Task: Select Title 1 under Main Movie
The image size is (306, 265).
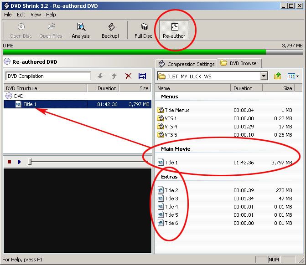Action: pos(168,163)
